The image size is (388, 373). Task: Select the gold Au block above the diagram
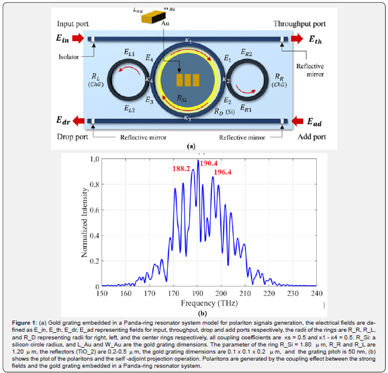pyautogui.click(x=152, y=18)
